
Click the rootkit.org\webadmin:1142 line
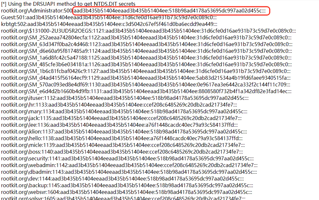[x=129, y=165]
